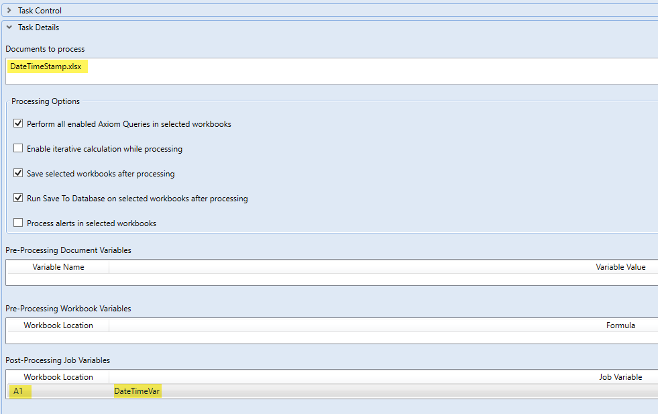Click the Job Variable column header
Screen dimensions: 658x414
(x=620, y=377)
